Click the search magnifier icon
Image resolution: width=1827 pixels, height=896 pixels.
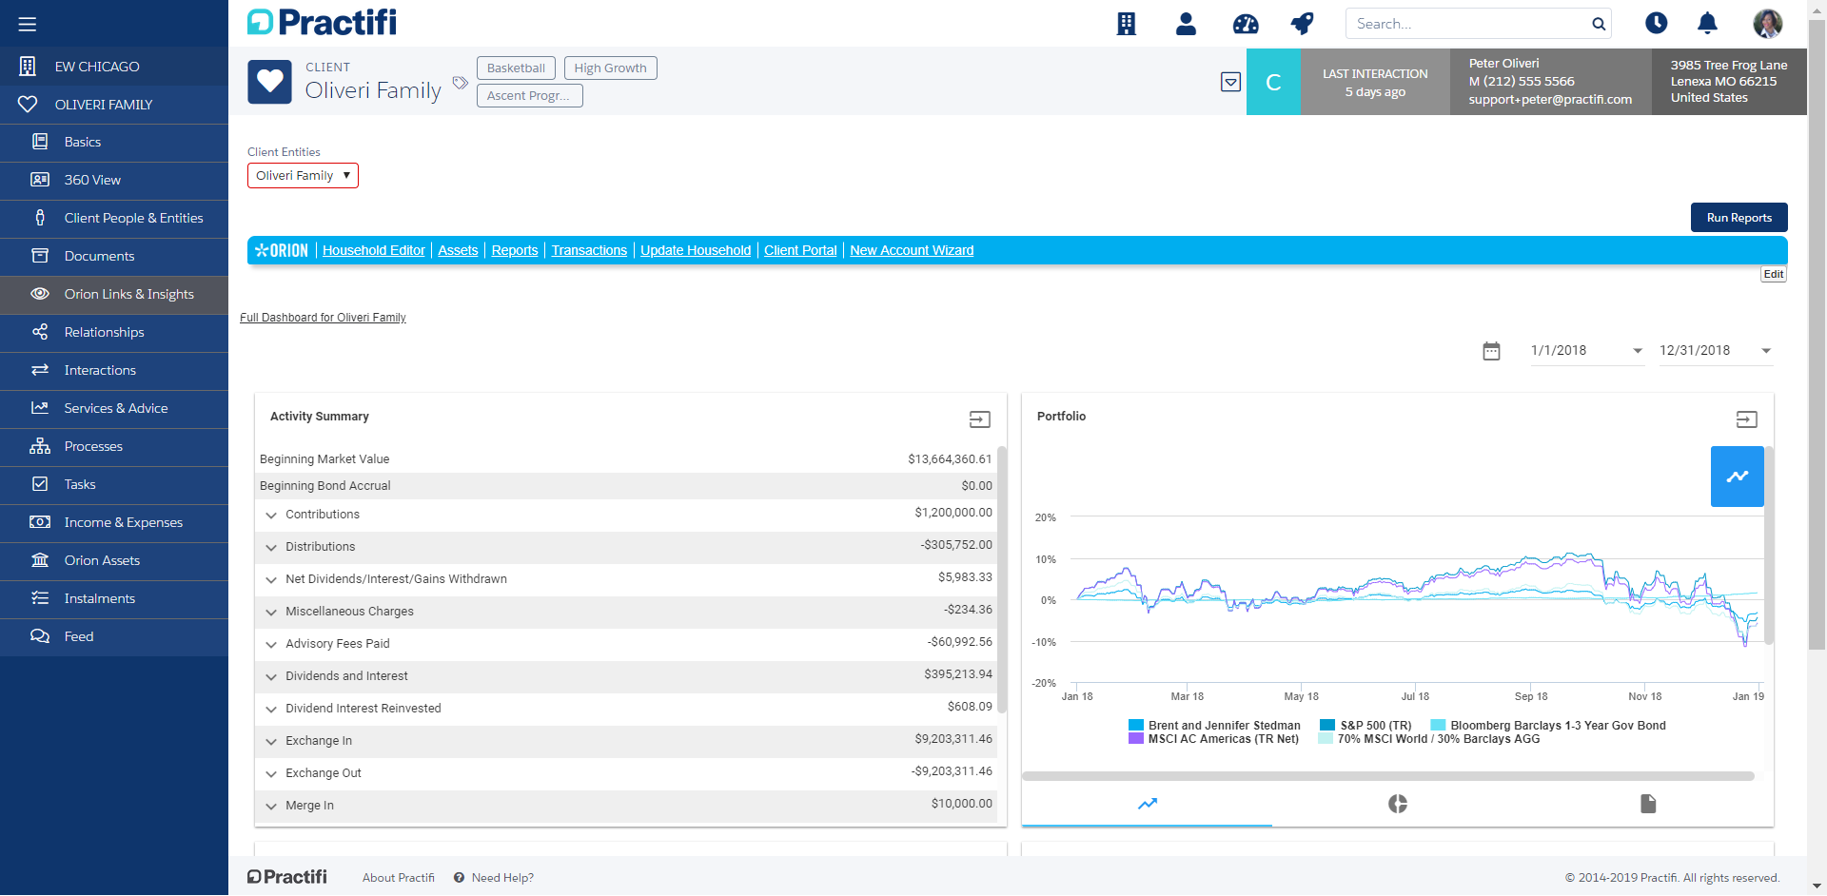point(1599,24)
